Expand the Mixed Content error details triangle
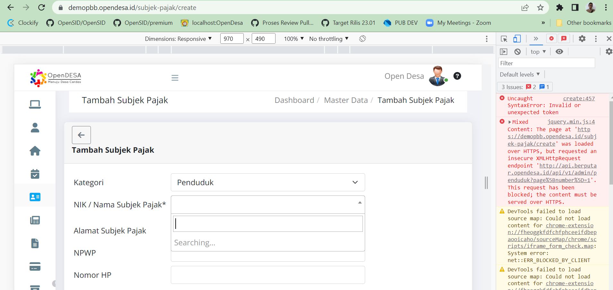 509,122
